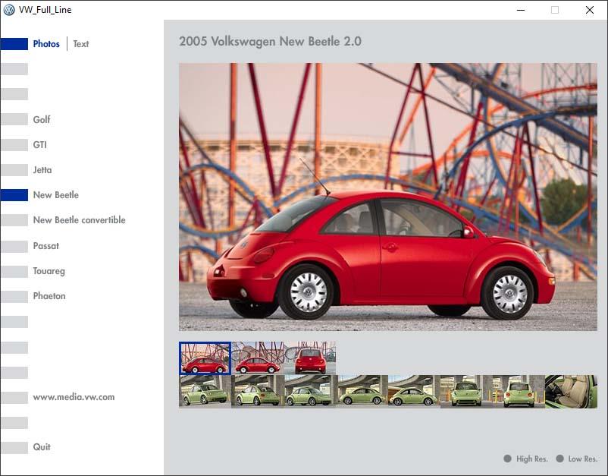Click the gray marker beside Jetta
Viewport: 608px width, 476px height.
click(x=14, y=169)
